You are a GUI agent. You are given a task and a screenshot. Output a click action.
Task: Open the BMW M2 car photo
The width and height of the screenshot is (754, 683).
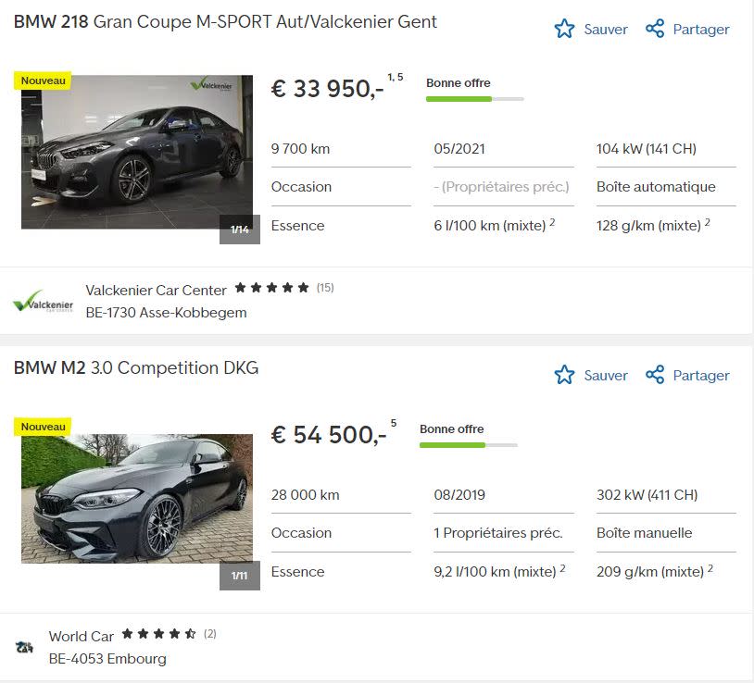(x=136, y=499)
